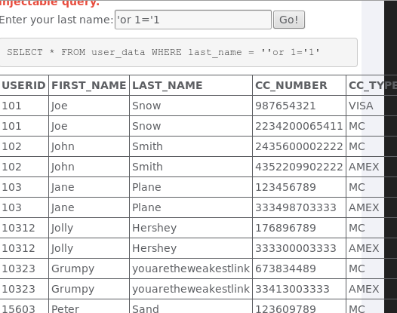
Task: Click Jane in the 333498703333 row
Action: pyautogui.click(x=63, y=208)
